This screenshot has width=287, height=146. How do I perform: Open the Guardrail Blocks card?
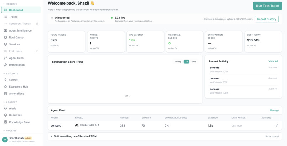[184, 42]
